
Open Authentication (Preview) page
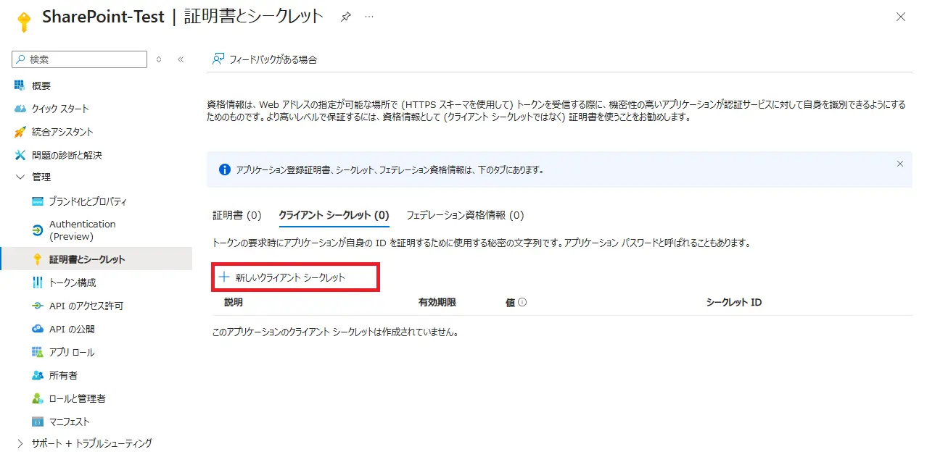pyautogui.click(x=82, y=230)
